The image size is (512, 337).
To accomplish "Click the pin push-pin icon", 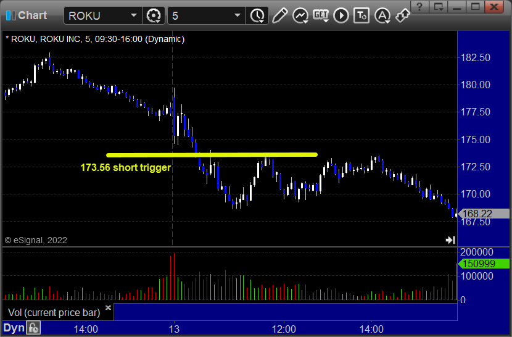I will point(403,15).
